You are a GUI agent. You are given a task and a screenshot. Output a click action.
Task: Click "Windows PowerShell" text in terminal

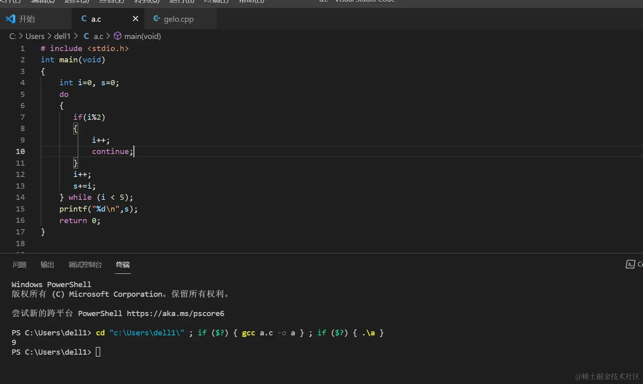[51, 284]
